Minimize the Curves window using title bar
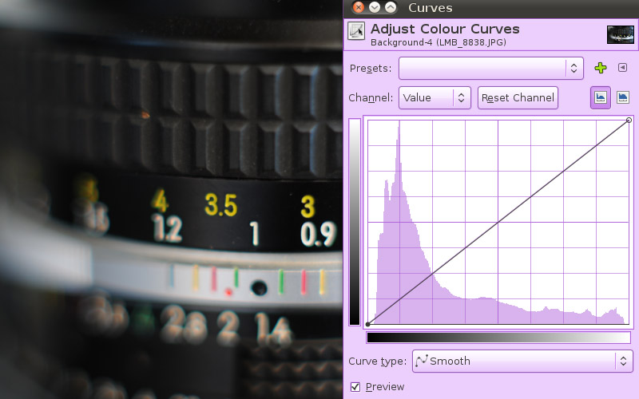639x399 pixels. click(x=374, y=8)
